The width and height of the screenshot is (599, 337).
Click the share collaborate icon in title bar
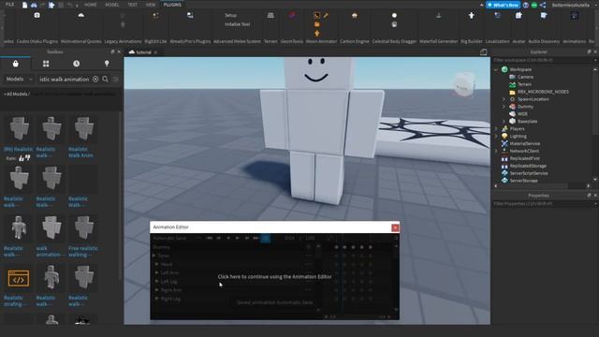[543, 5]
